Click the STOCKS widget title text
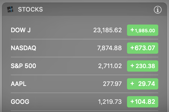The width and height of the screenshot is (169, 112). point(30,10)
